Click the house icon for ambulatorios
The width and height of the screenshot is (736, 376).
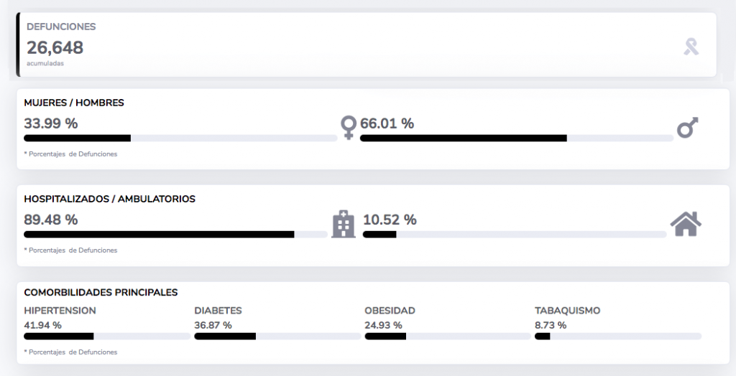[x=686, y=224]
